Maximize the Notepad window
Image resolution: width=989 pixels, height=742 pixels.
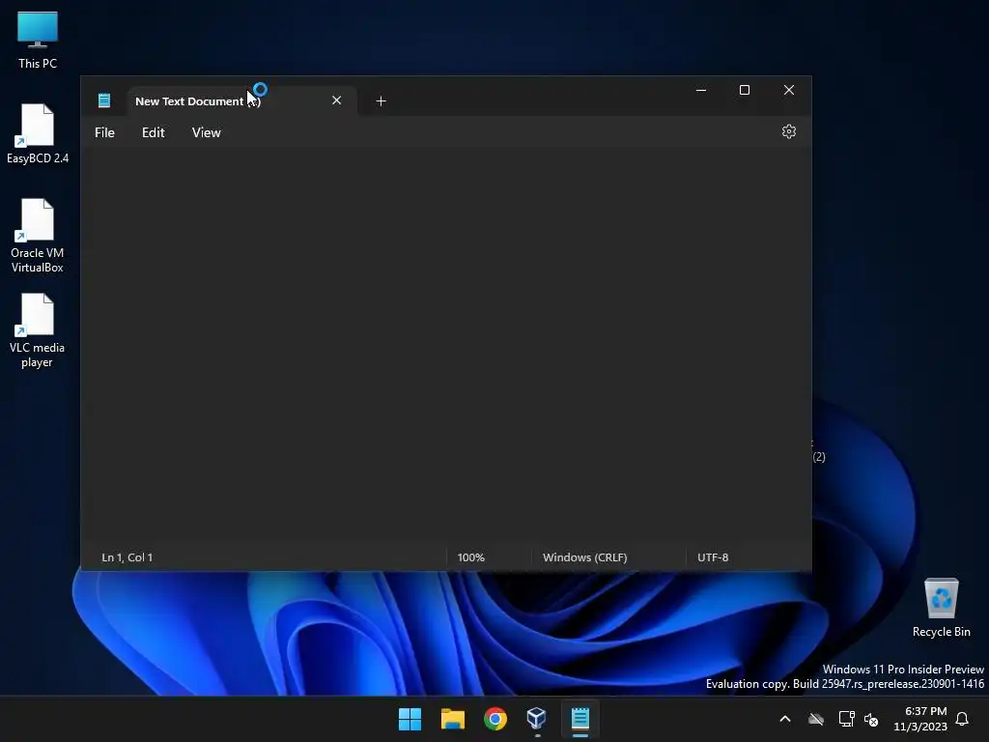coord(745,90)
